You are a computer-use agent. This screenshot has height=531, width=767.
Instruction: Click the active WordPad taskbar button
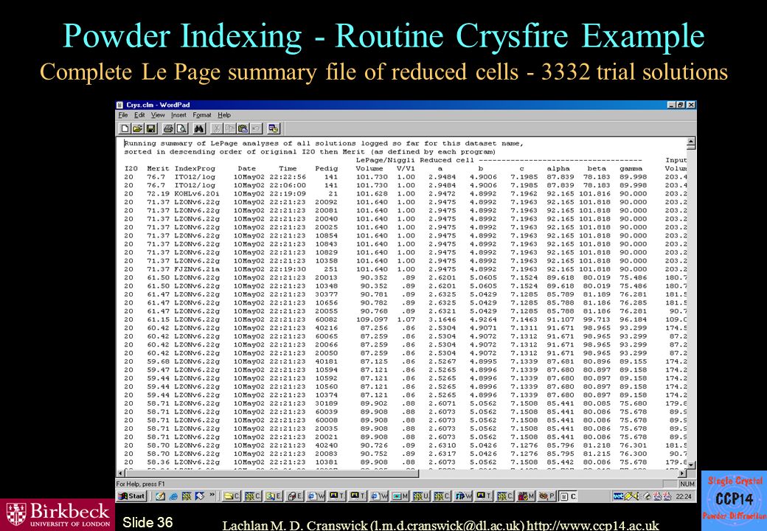(569, 496)
